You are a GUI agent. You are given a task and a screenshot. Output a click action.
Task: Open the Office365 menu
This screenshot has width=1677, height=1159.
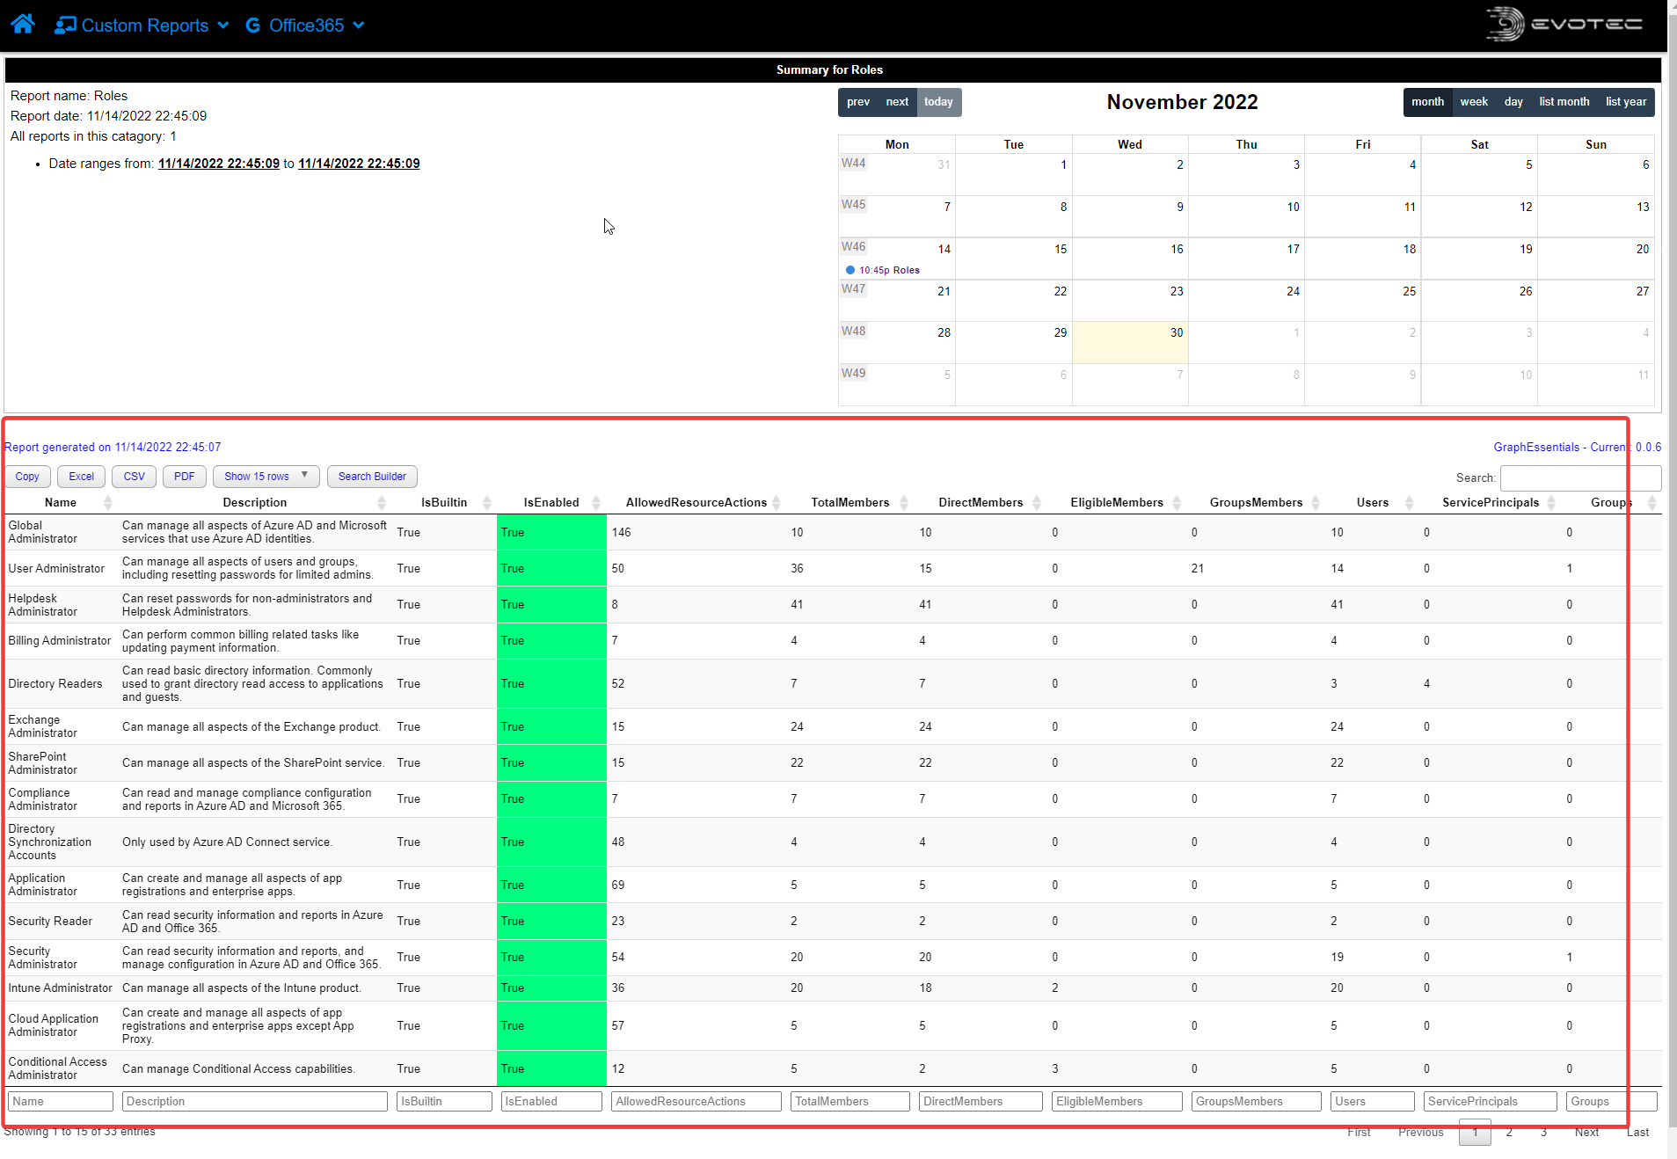[x=304, y=26]
